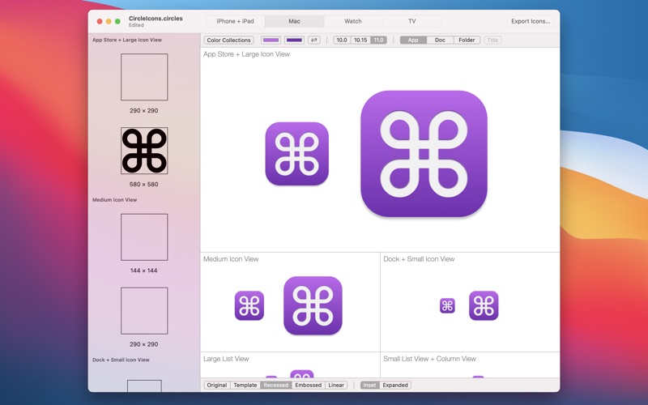Screen dimensions: 648x405
Task: Choose the Expanded layout option
Action: point(395,385)
